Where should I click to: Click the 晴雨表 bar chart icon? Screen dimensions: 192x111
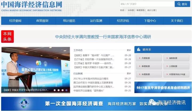pyautogui.click(x=138, y=50)
